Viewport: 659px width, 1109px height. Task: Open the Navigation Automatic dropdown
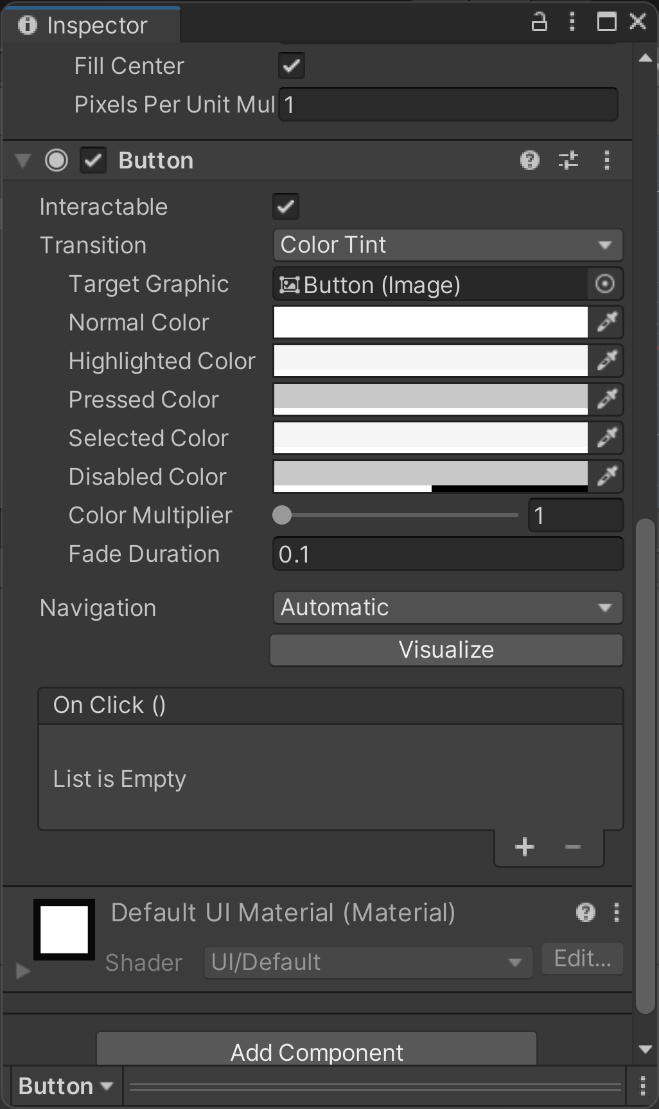click(447, 608)
